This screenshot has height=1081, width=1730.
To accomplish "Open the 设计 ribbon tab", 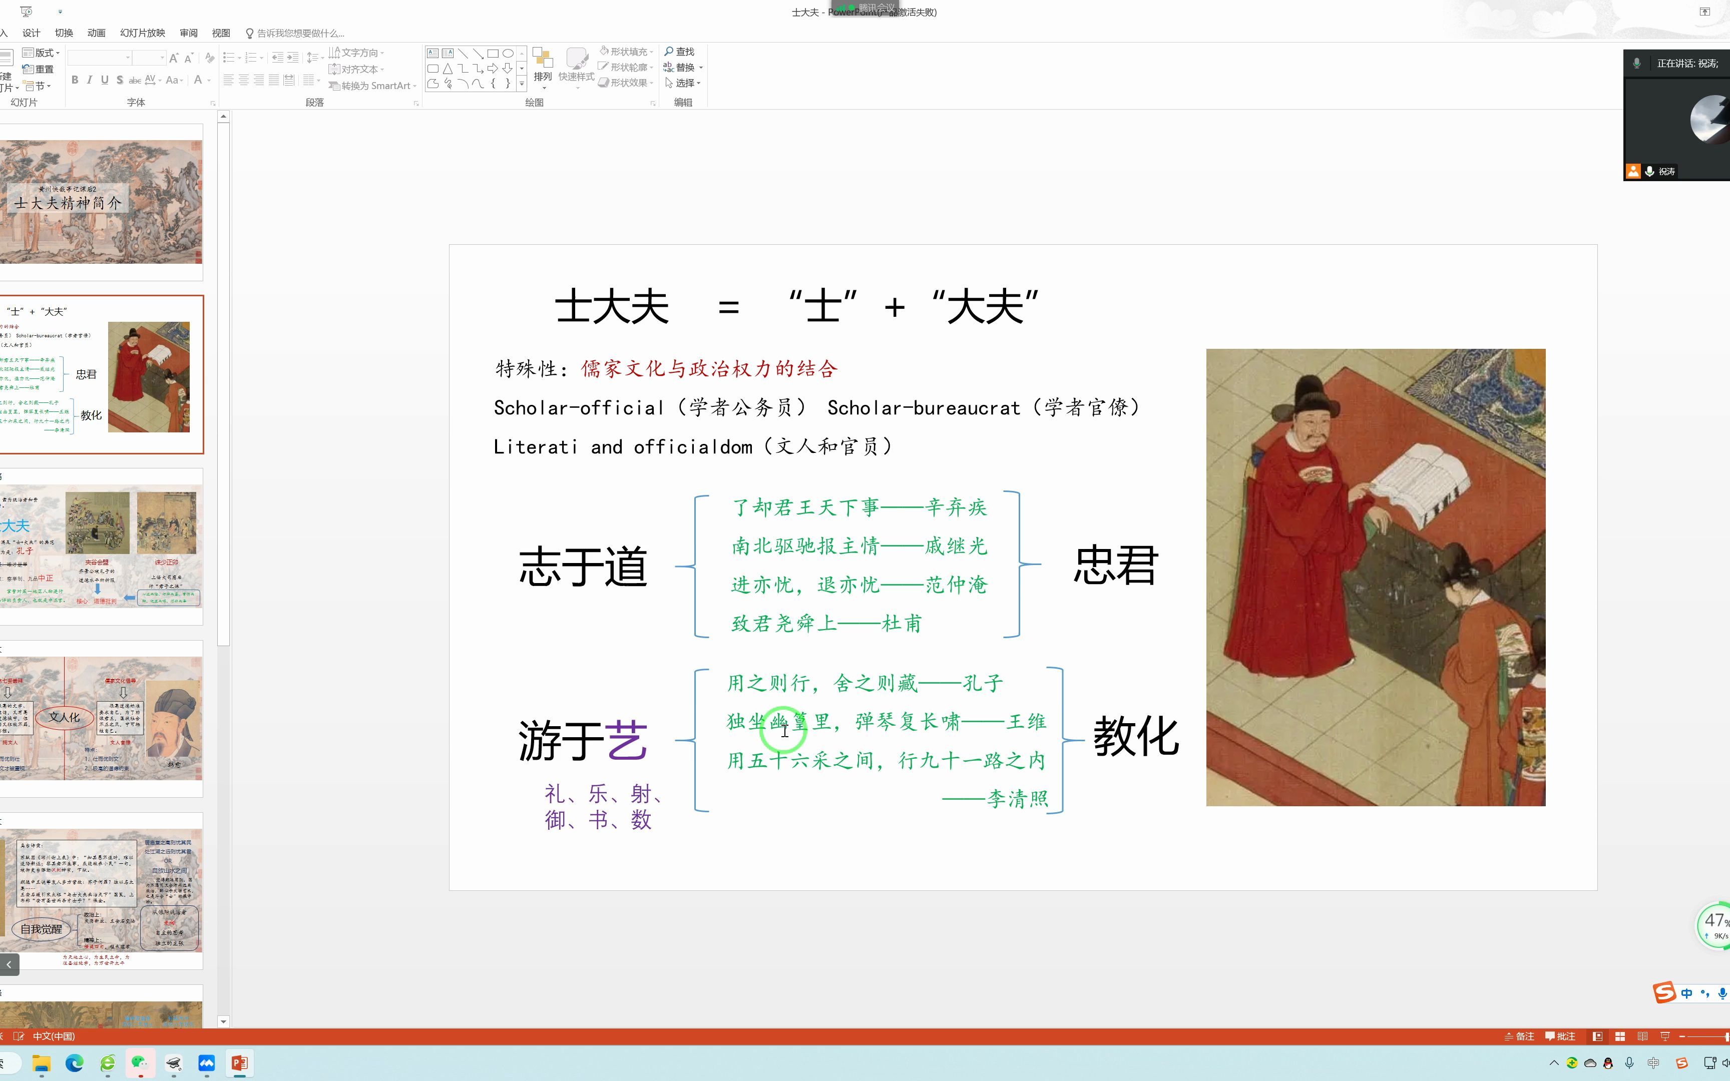I will point(32,33).
